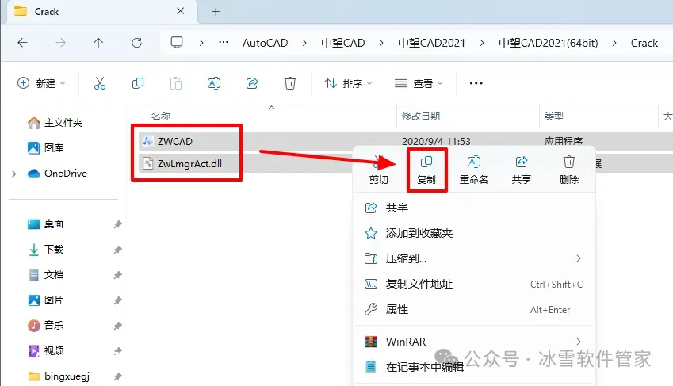Image resolution: width=673 pixels, height=386 pixels.
Task: Open OneDrive in sidebar
Action: click(57, 174)
